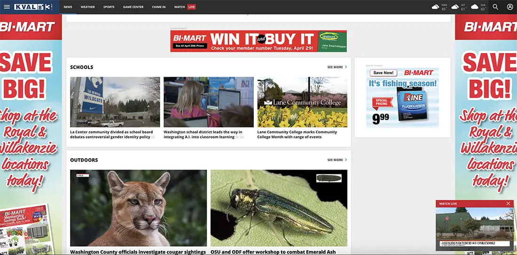Open the Sports menu item
Image resolution: width=517 pixels, height=255 pixels.
109,7
